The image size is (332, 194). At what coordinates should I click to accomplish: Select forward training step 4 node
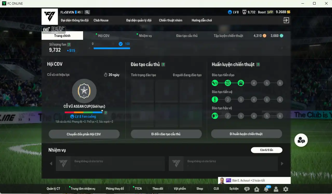point(254,83)
